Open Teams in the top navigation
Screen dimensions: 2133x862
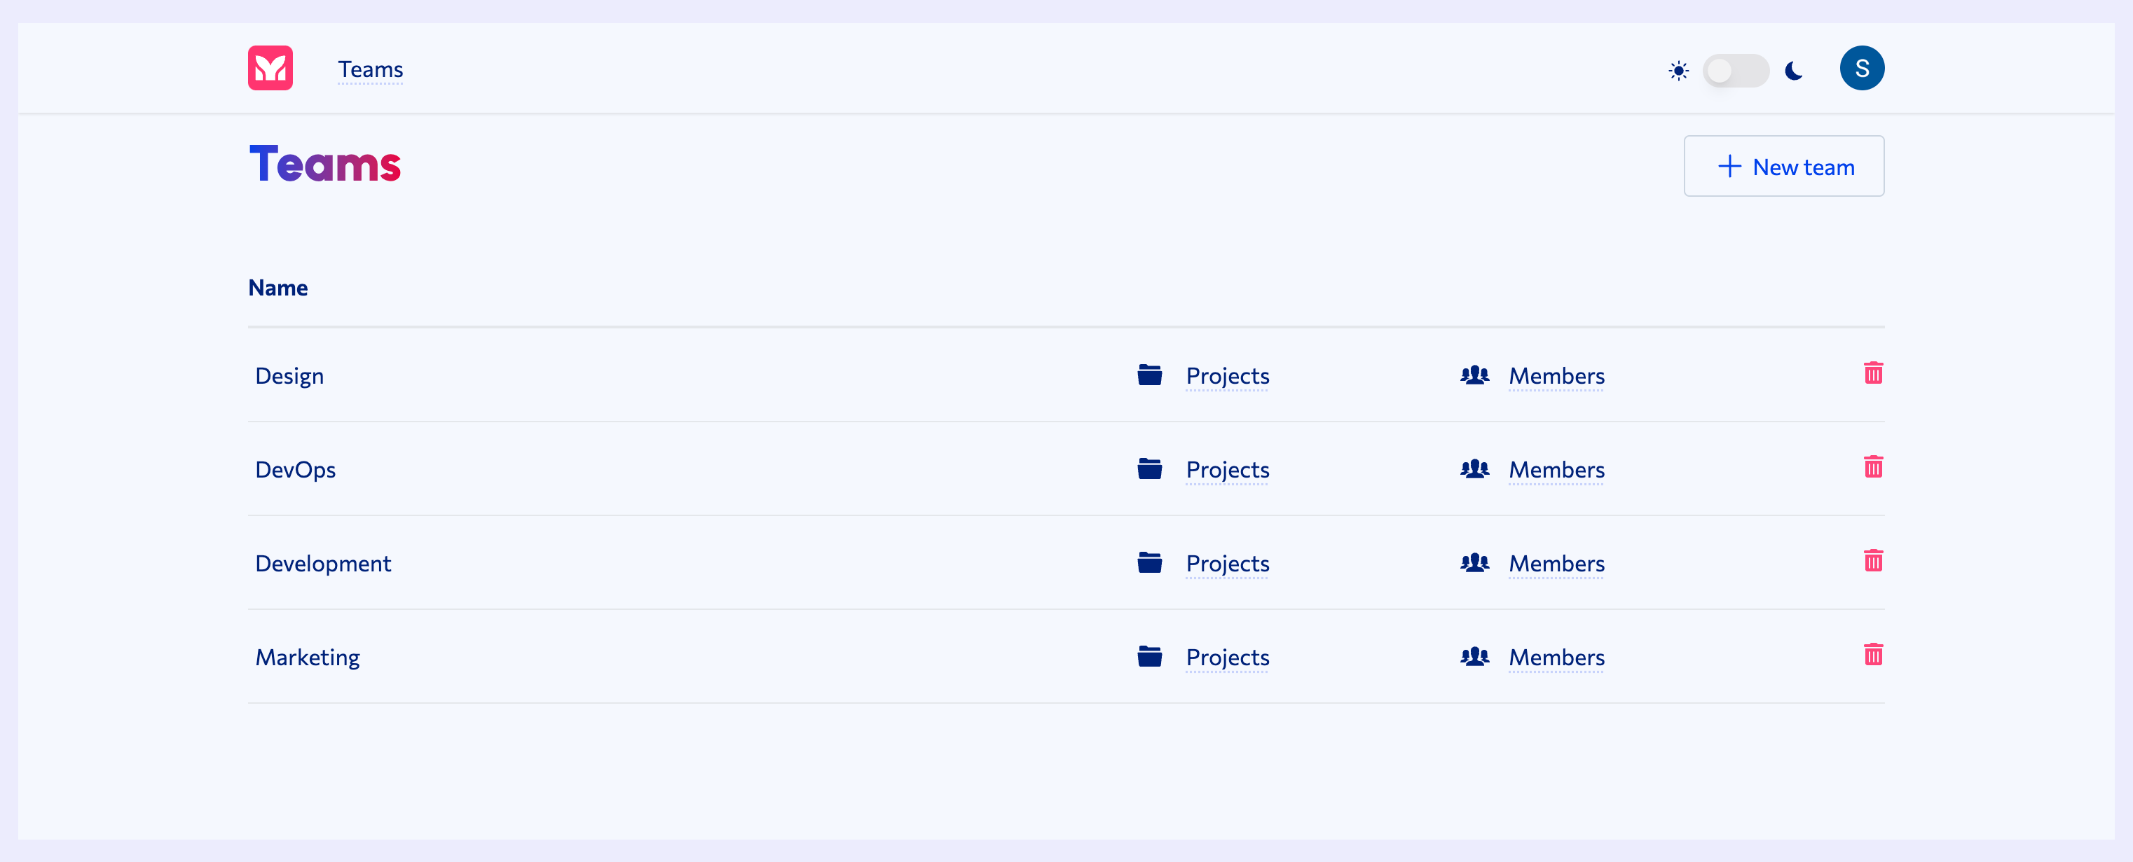[x=370, y=69]
